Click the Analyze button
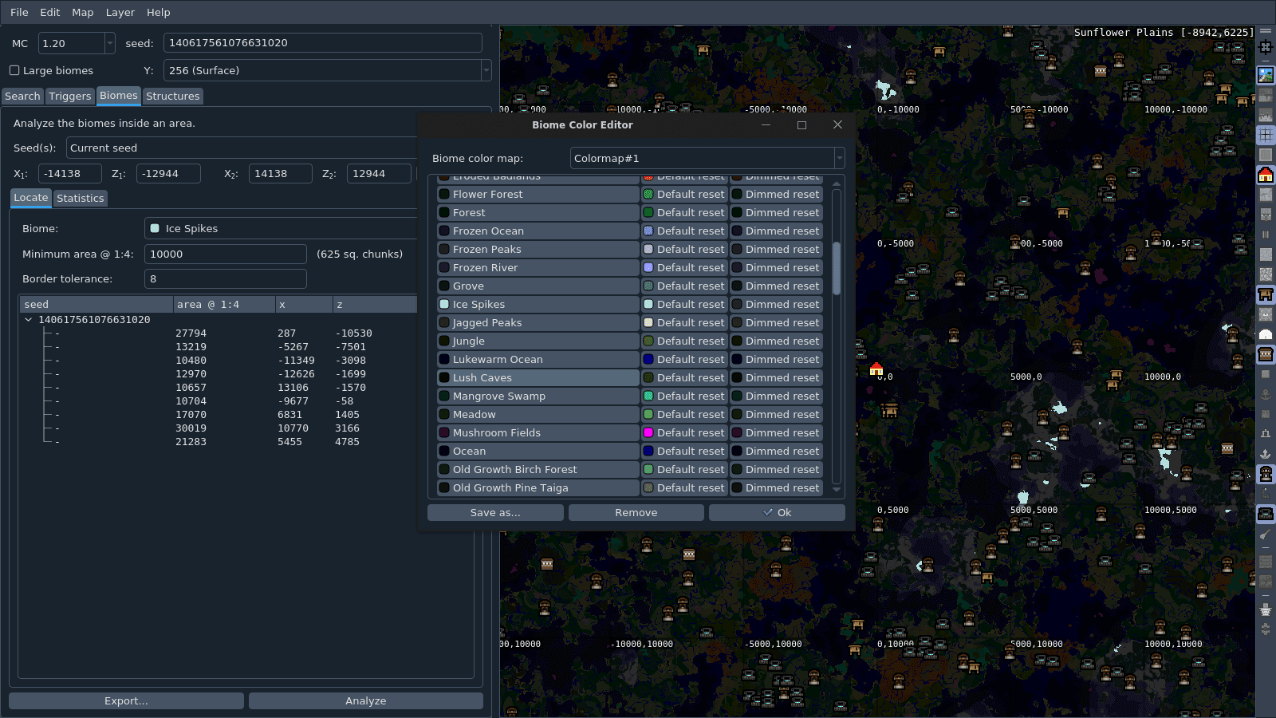 coord(366,700)
